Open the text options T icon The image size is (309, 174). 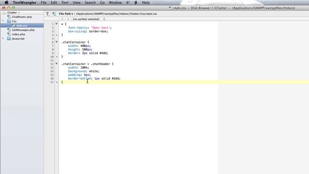[x=48, y=14]
